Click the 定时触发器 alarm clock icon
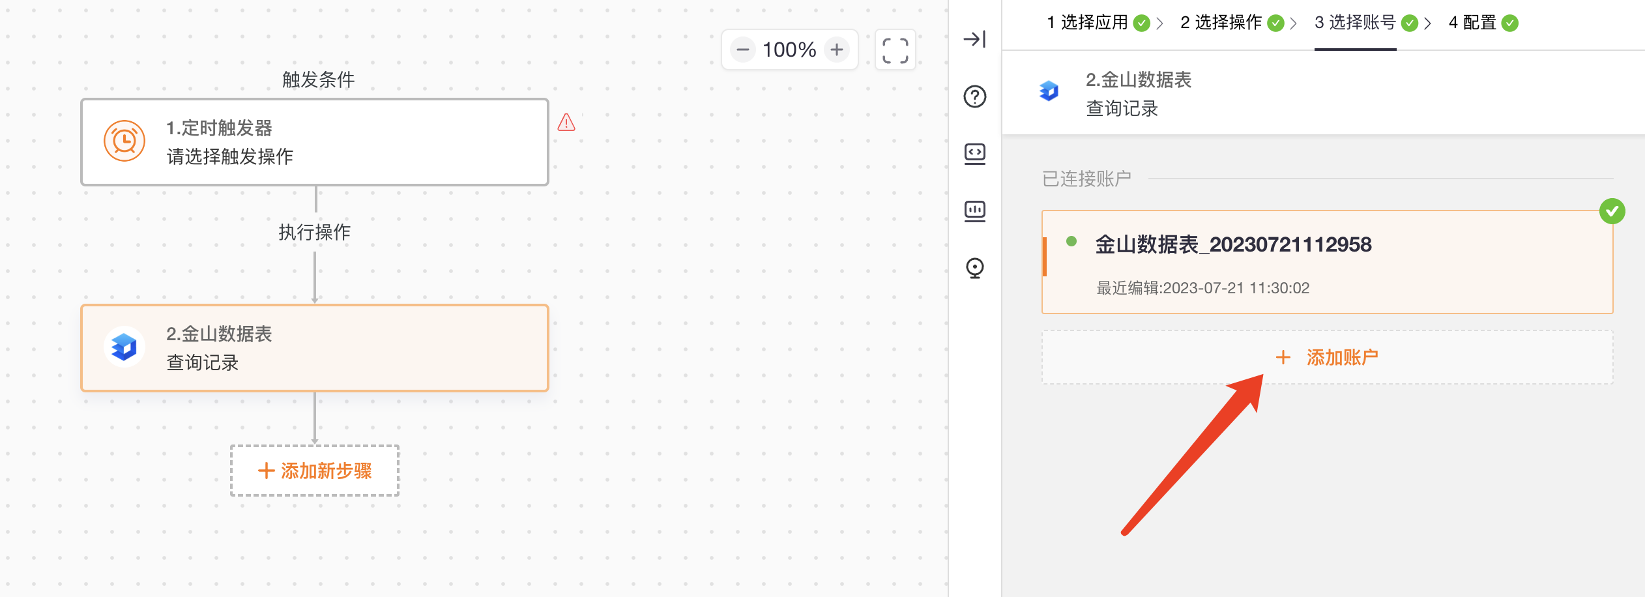Viewport: 1645px width, 597px height. pos(124,141)
